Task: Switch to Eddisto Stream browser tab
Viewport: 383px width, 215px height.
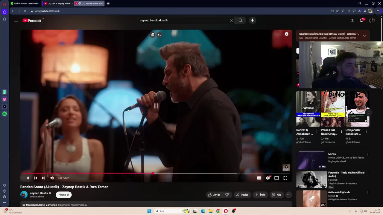Action: tap(25, 4)
